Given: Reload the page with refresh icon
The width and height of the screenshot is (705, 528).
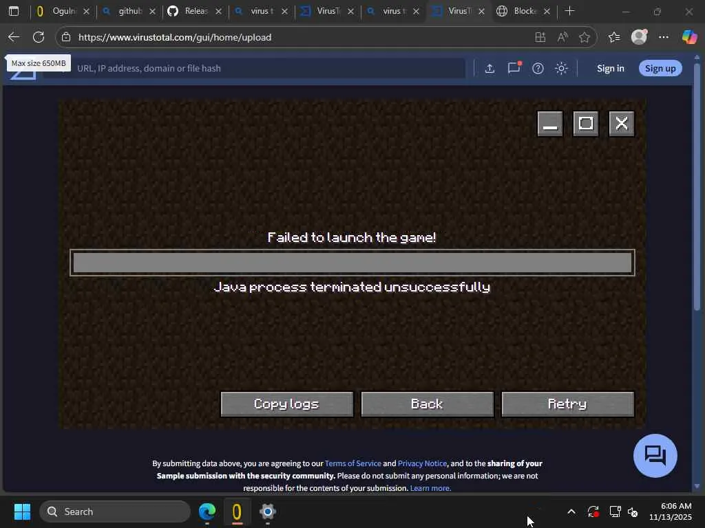Looking at the screenshot, I should pyautogui.click(x=39, y=37).
